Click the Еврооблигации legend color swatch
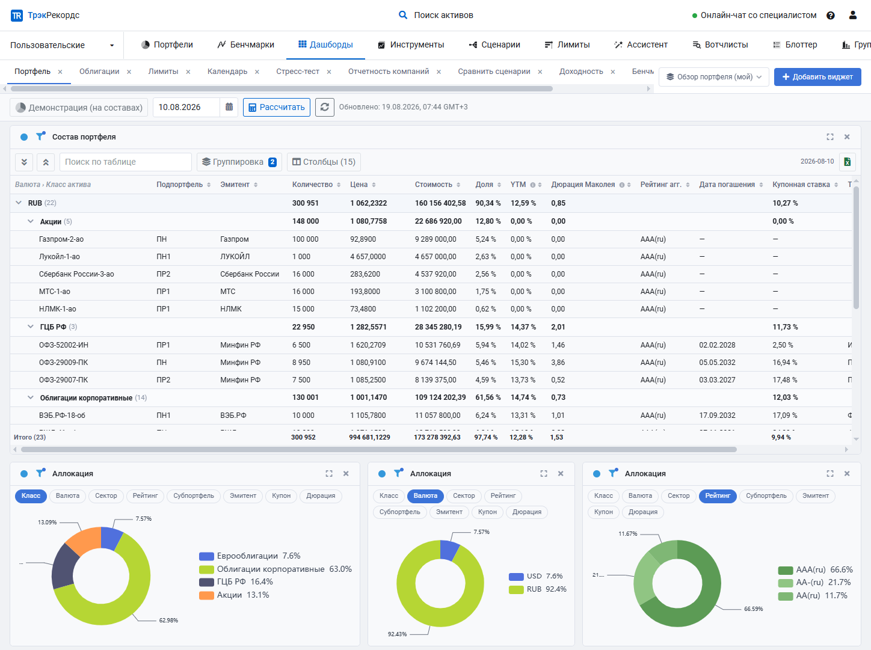The height and width of the screenshot is (650, 871). pyautogui.click(x=206, y=556)
